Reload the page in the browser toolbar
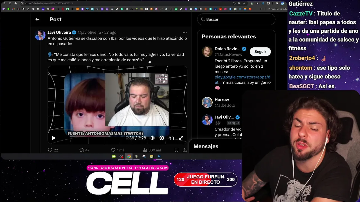Screen dimensions: 360x202 [x=10, y=3]
